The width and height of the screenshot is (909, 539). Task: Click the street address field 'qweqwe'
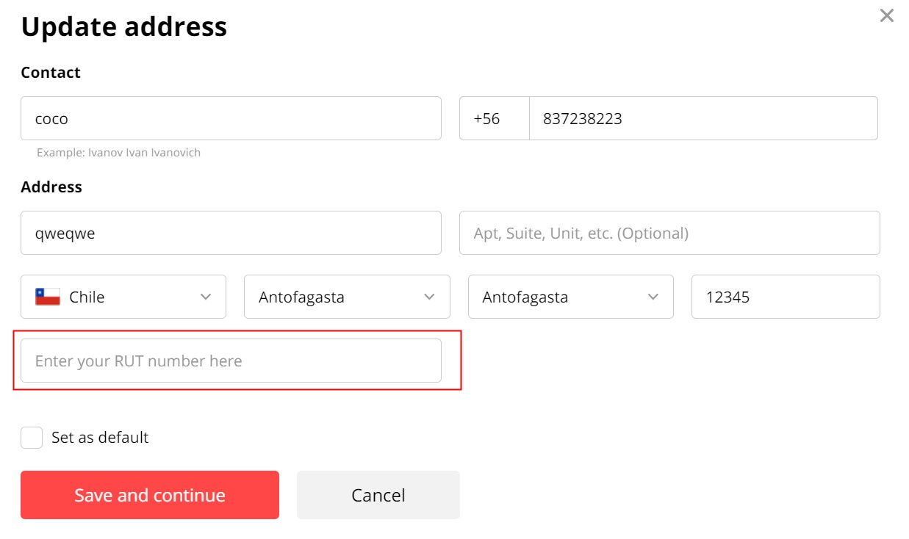point(231,233)
